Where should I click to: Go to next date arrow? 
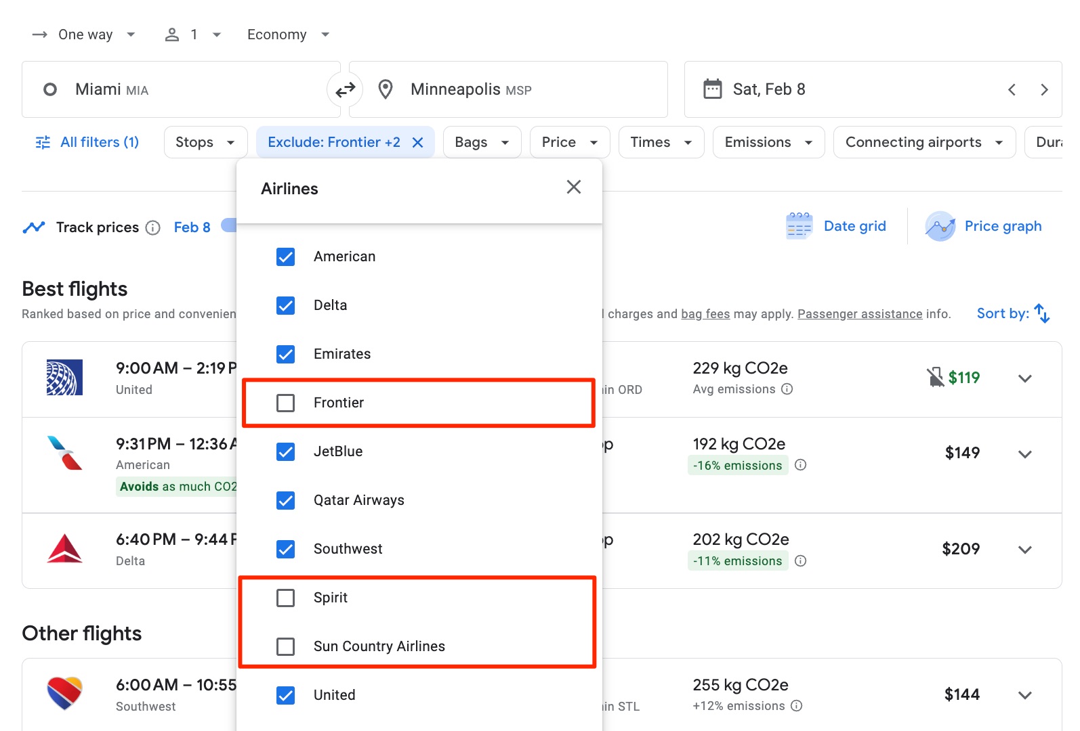pyautogui.click(x=1044, y=89)
